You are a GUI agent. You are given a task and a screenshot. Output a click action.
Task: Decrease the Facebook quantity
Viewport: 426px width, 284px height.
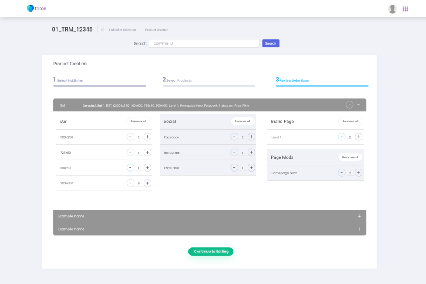coord(234,137)
